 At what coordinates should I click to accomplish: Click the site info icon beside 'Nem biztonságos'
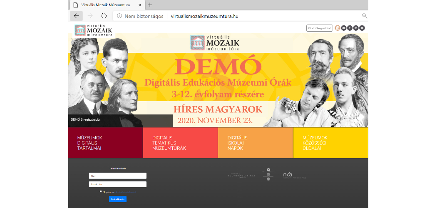(119, 16)
